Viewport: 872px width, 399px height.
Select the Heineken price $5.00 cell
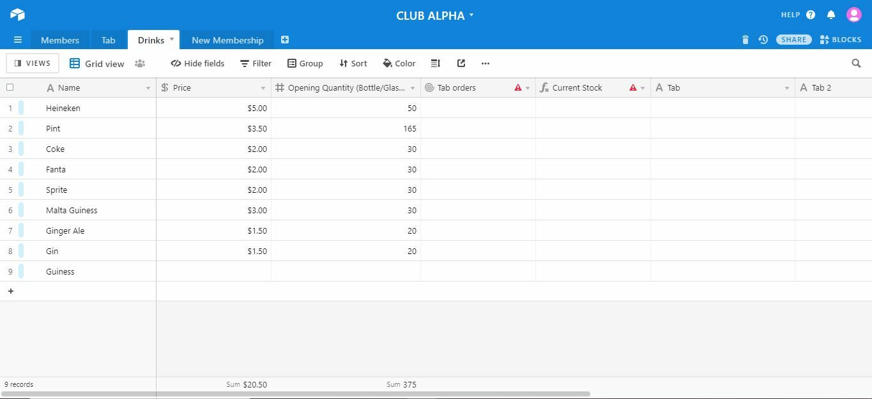pos(214,108)
